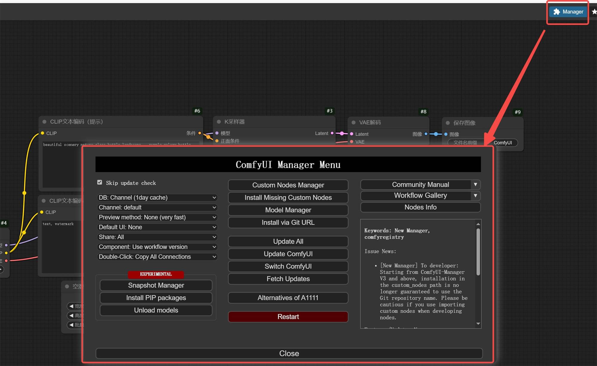The height and width of the screenshot is (366, 597).
Task: Click news panel scrollbar up arrow
Action: (478, 224)
